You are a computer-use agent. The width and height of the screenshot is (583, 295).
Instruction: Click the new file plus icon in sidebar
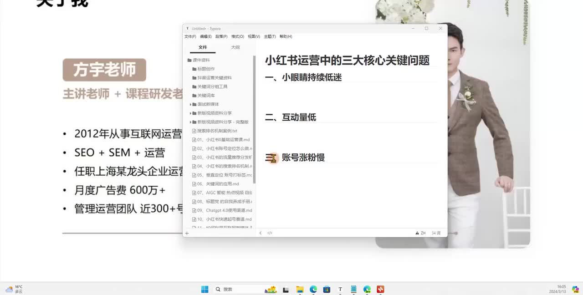(187, 233)
